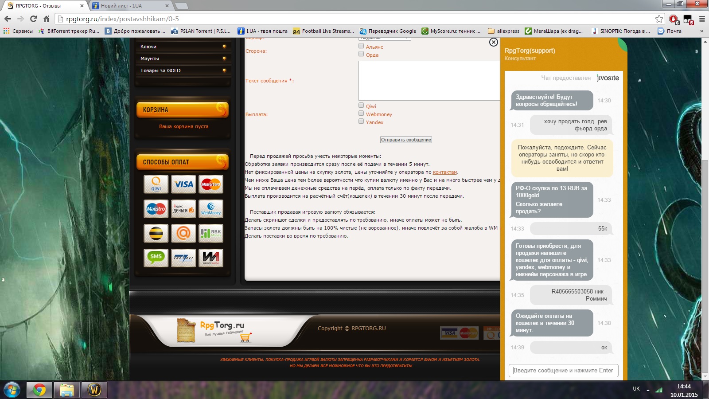709x399 pixels.
Task: Open Сервисы apps bookmark
Action: pyautogui.click(x=18, y=31)
